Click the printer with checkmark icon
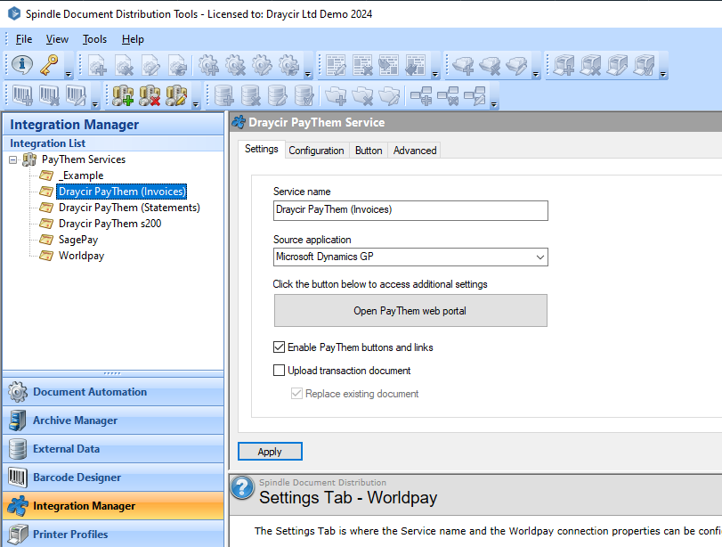This screenshot has height=547, width=722. (644, 65)
